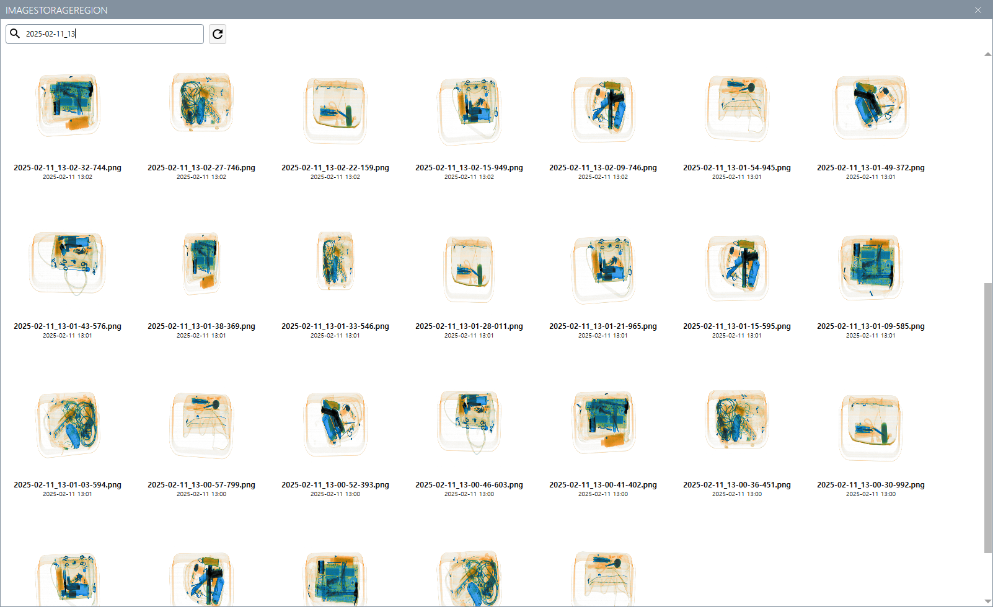This screenshot has height=607, width=993.
Task: Click into the search field containing 2025-02-11_13
Action: pos(105,34)
